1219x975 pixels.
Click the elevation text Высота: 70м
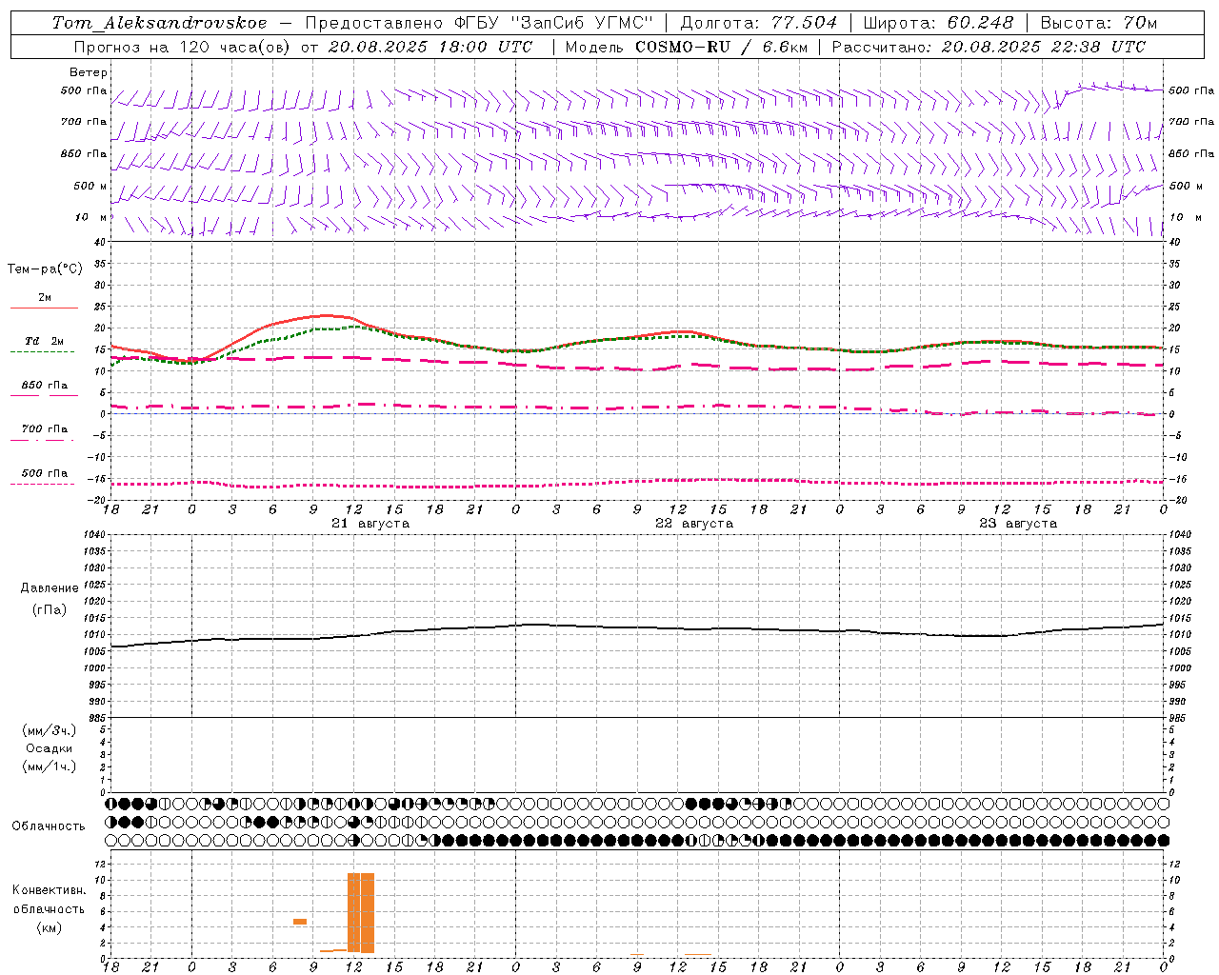click(x=1099, y=23)
